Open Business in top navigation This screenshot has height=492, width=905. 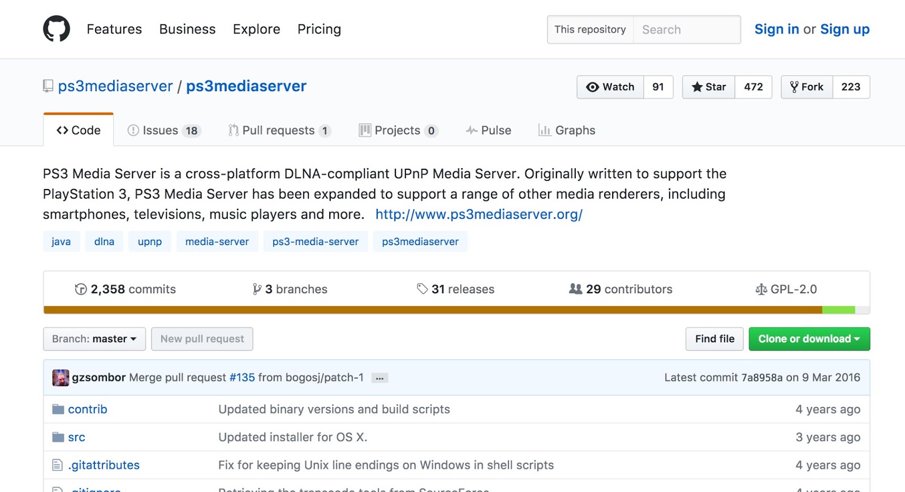pos(187,29)
